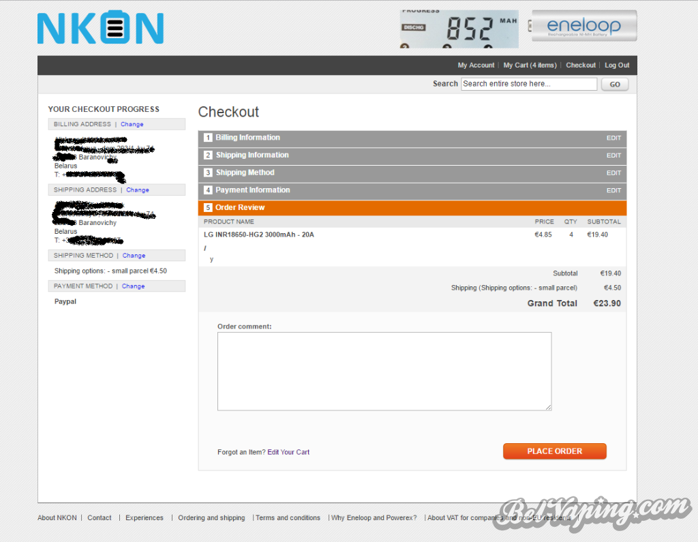Open My Account link
The width and height of the screenshot is (698, 542).
[x=476, y=65]
